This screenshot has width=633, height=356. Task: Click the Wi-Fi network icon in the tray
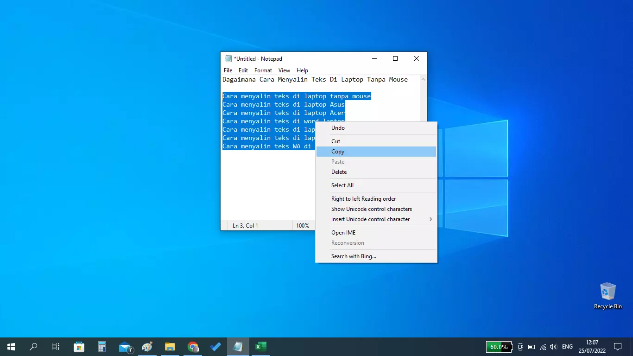click(543, 346)
